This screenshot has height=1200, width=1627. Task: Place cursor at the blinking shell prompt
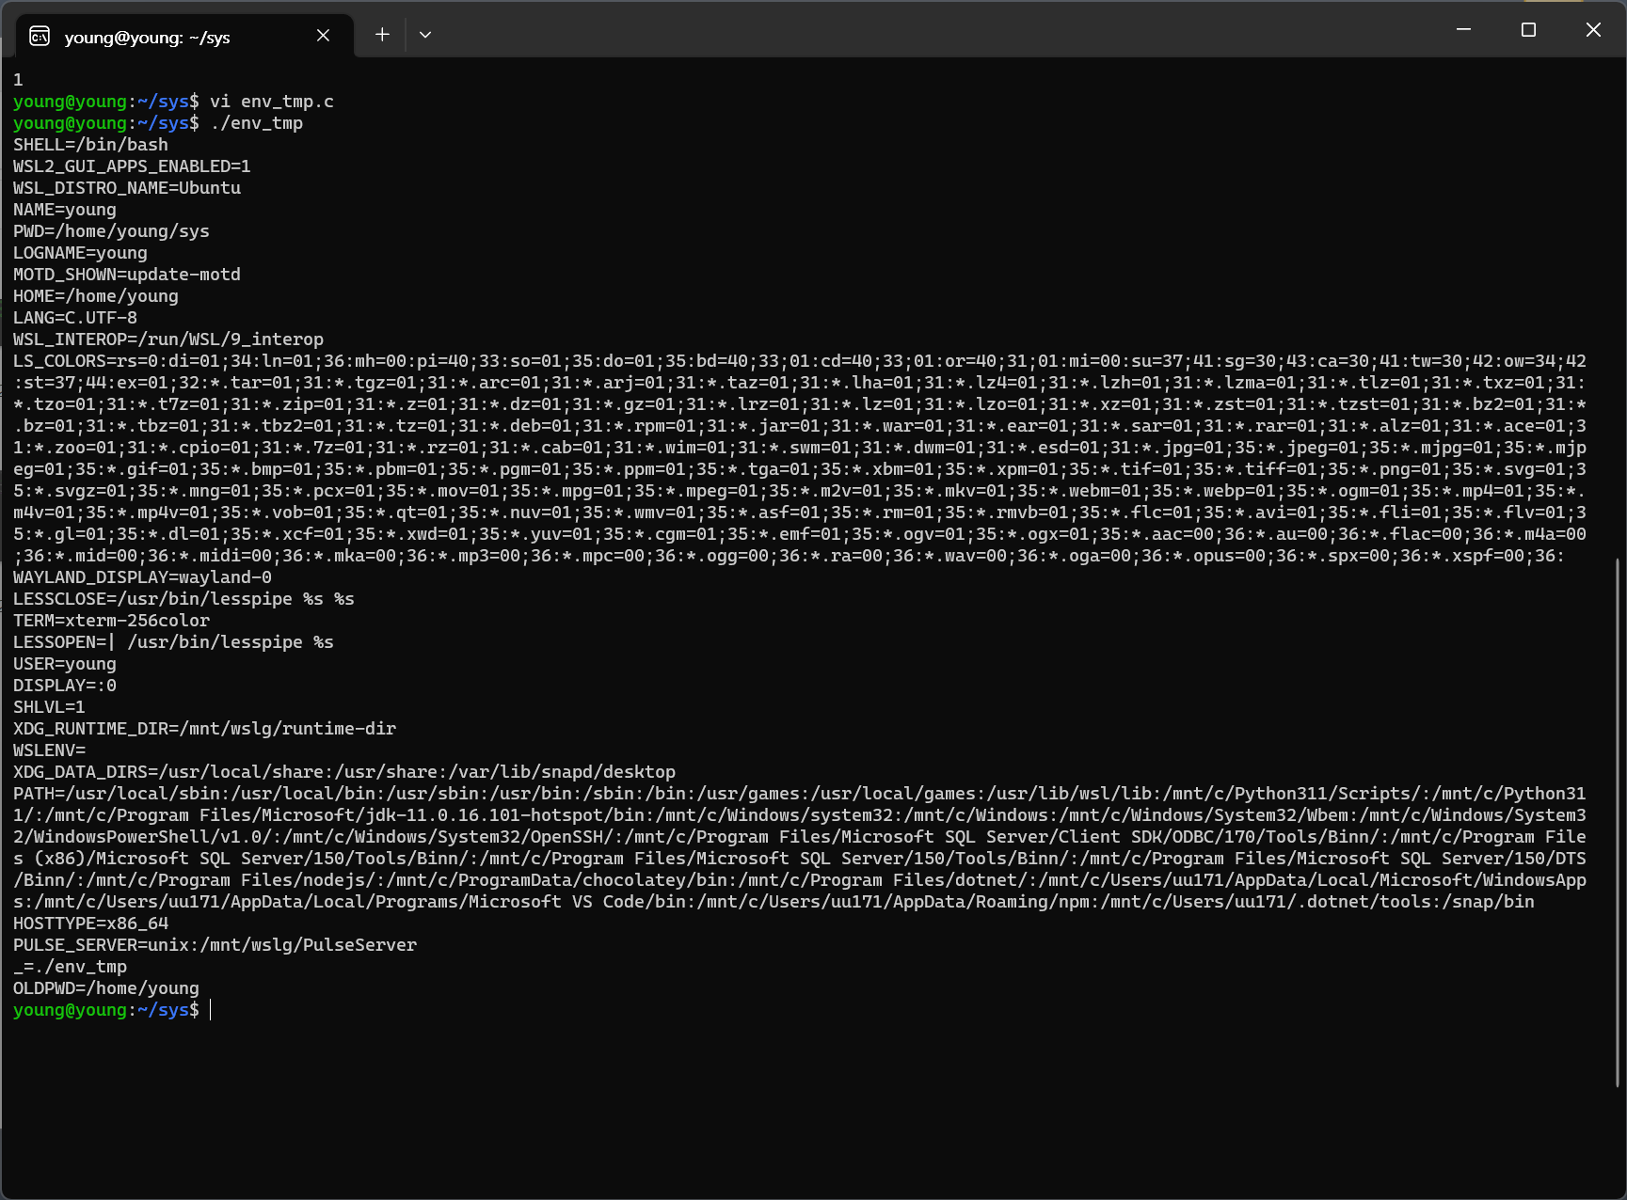(209, 1010)
